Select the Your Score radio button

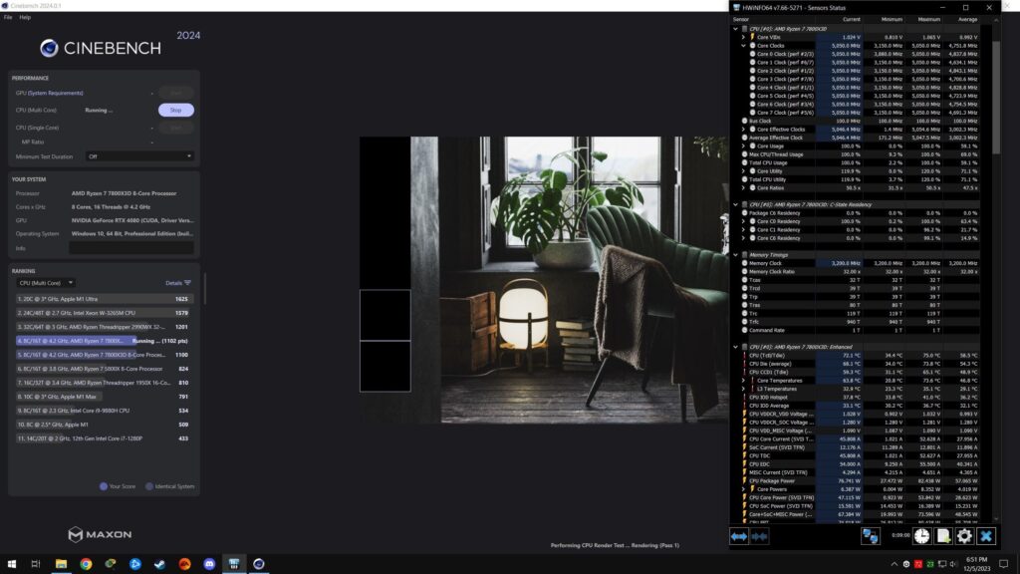pos(104,486)
